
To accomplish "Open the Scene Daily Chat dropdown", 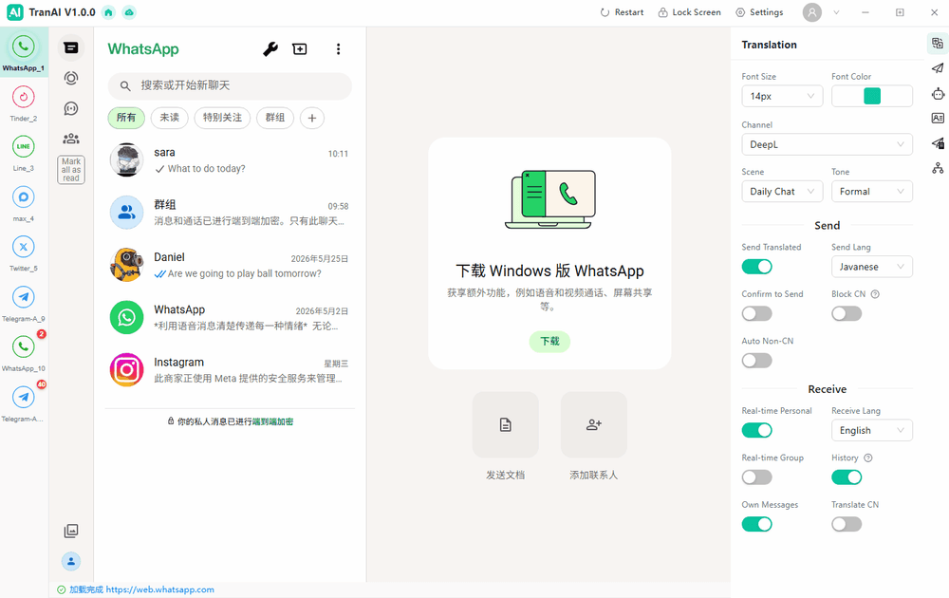I will [782, 191].
